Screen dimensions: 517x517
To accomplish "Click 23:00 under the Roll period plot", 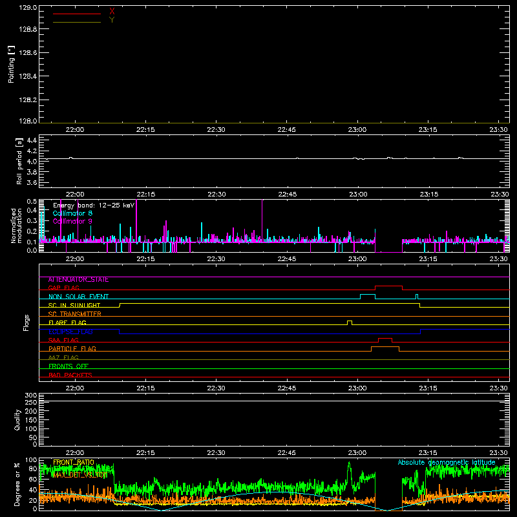I will point(358,195).
